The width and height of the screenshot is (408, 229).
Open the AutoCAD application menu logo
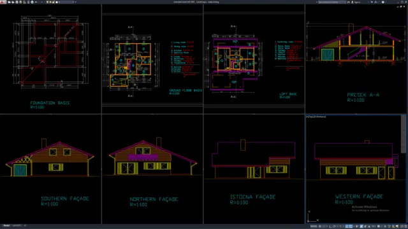[3, 2]
